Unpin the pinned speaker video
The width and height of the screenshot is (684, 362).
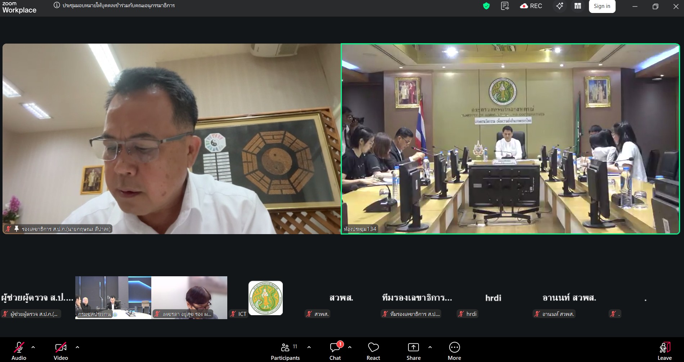[16, 229]
